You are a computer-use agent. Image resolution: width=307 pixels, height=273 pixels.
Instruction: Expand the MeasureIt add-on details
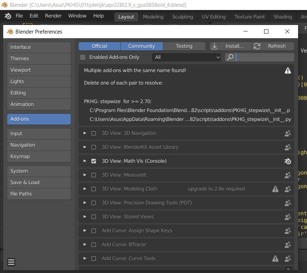coord(85,175)
